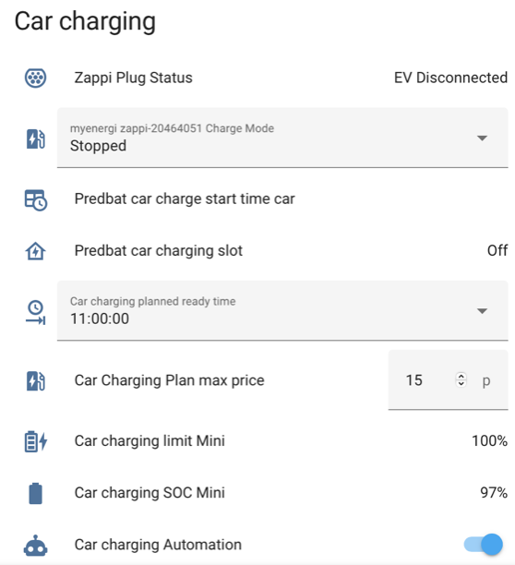The image size is (515, 565).
Task: Click the Car charging SOC Mini battery icon
Action: click(35, 493)
